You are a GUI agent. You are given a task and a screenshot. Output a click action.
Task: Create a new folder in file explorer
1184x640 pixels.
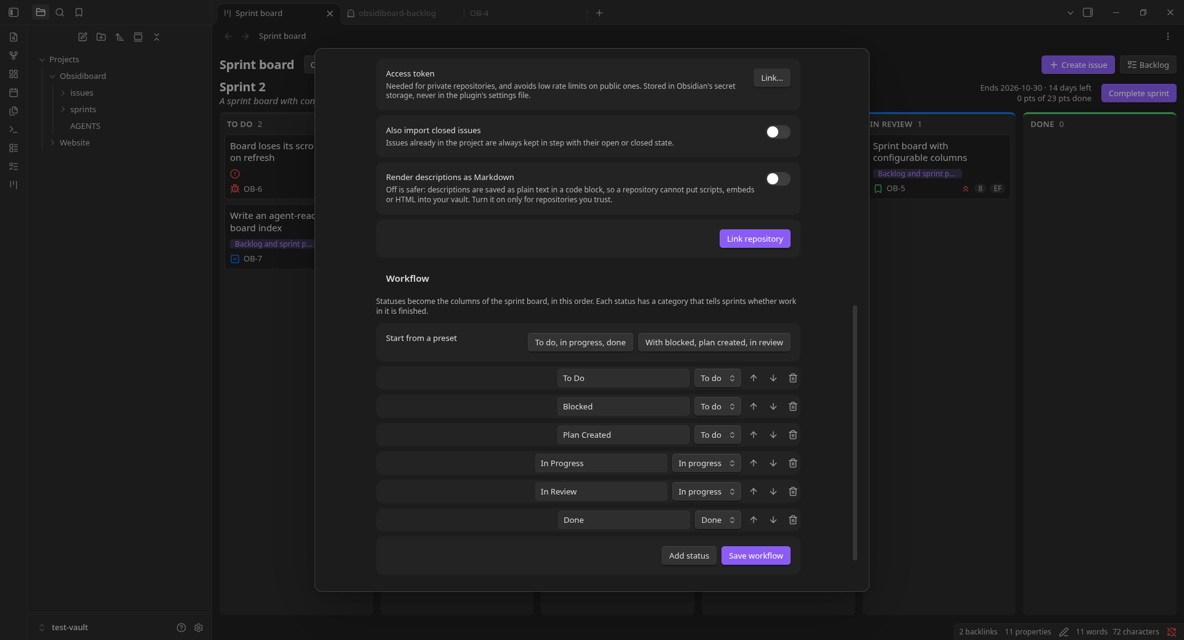pyautogui.click(x=101, y=37)
